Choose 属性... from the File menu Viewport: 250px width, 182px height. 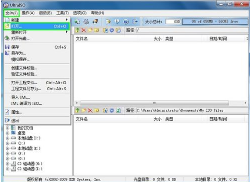pyautogui.click(x=37, y=112)
